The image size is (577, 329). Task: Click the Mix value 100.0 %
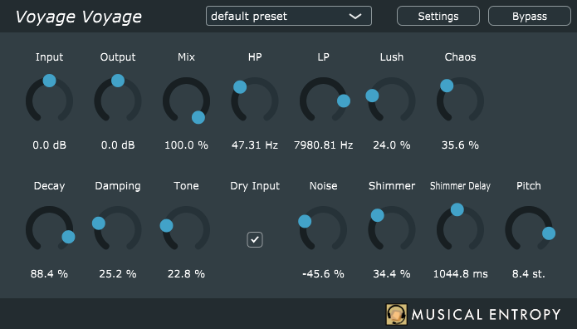click(186, 145)
